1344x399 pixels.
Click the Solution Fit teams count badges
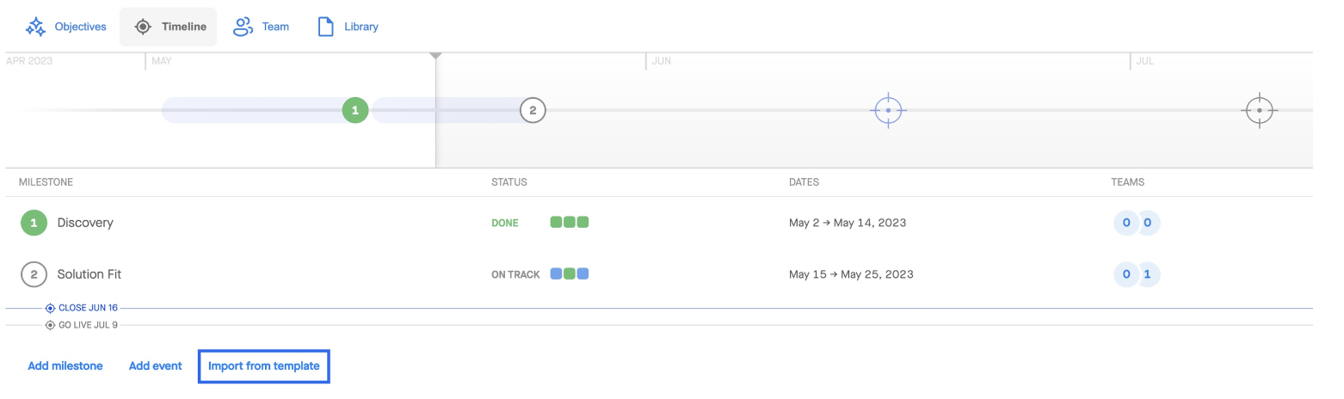tap(1137, 274)
